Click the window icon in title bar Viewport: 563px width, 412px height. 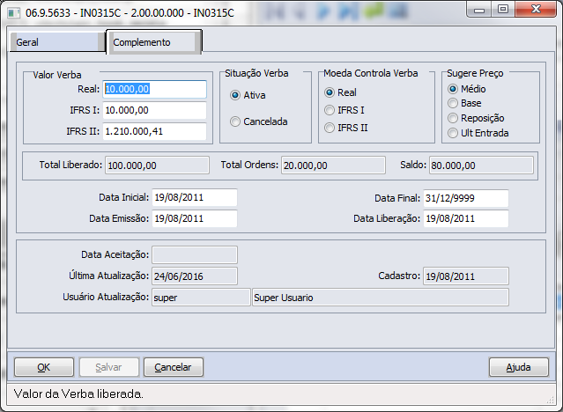13,13
